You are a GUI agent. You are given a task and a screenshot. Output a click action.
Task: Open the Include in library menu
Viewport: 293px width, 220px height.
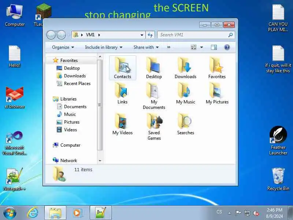(x=104, y=47)
